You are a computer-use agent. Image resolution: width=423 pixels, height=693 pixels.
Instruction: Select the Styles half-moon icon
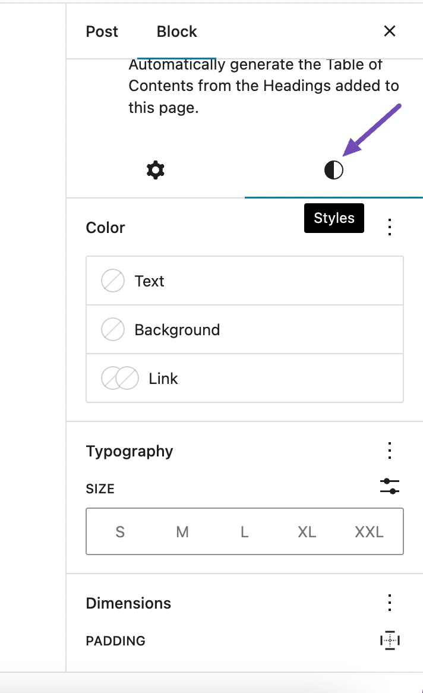(334, 170)
